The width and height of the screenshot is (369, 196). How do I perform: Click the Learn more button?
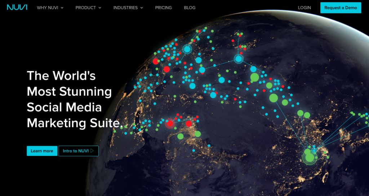click(42, 151)
